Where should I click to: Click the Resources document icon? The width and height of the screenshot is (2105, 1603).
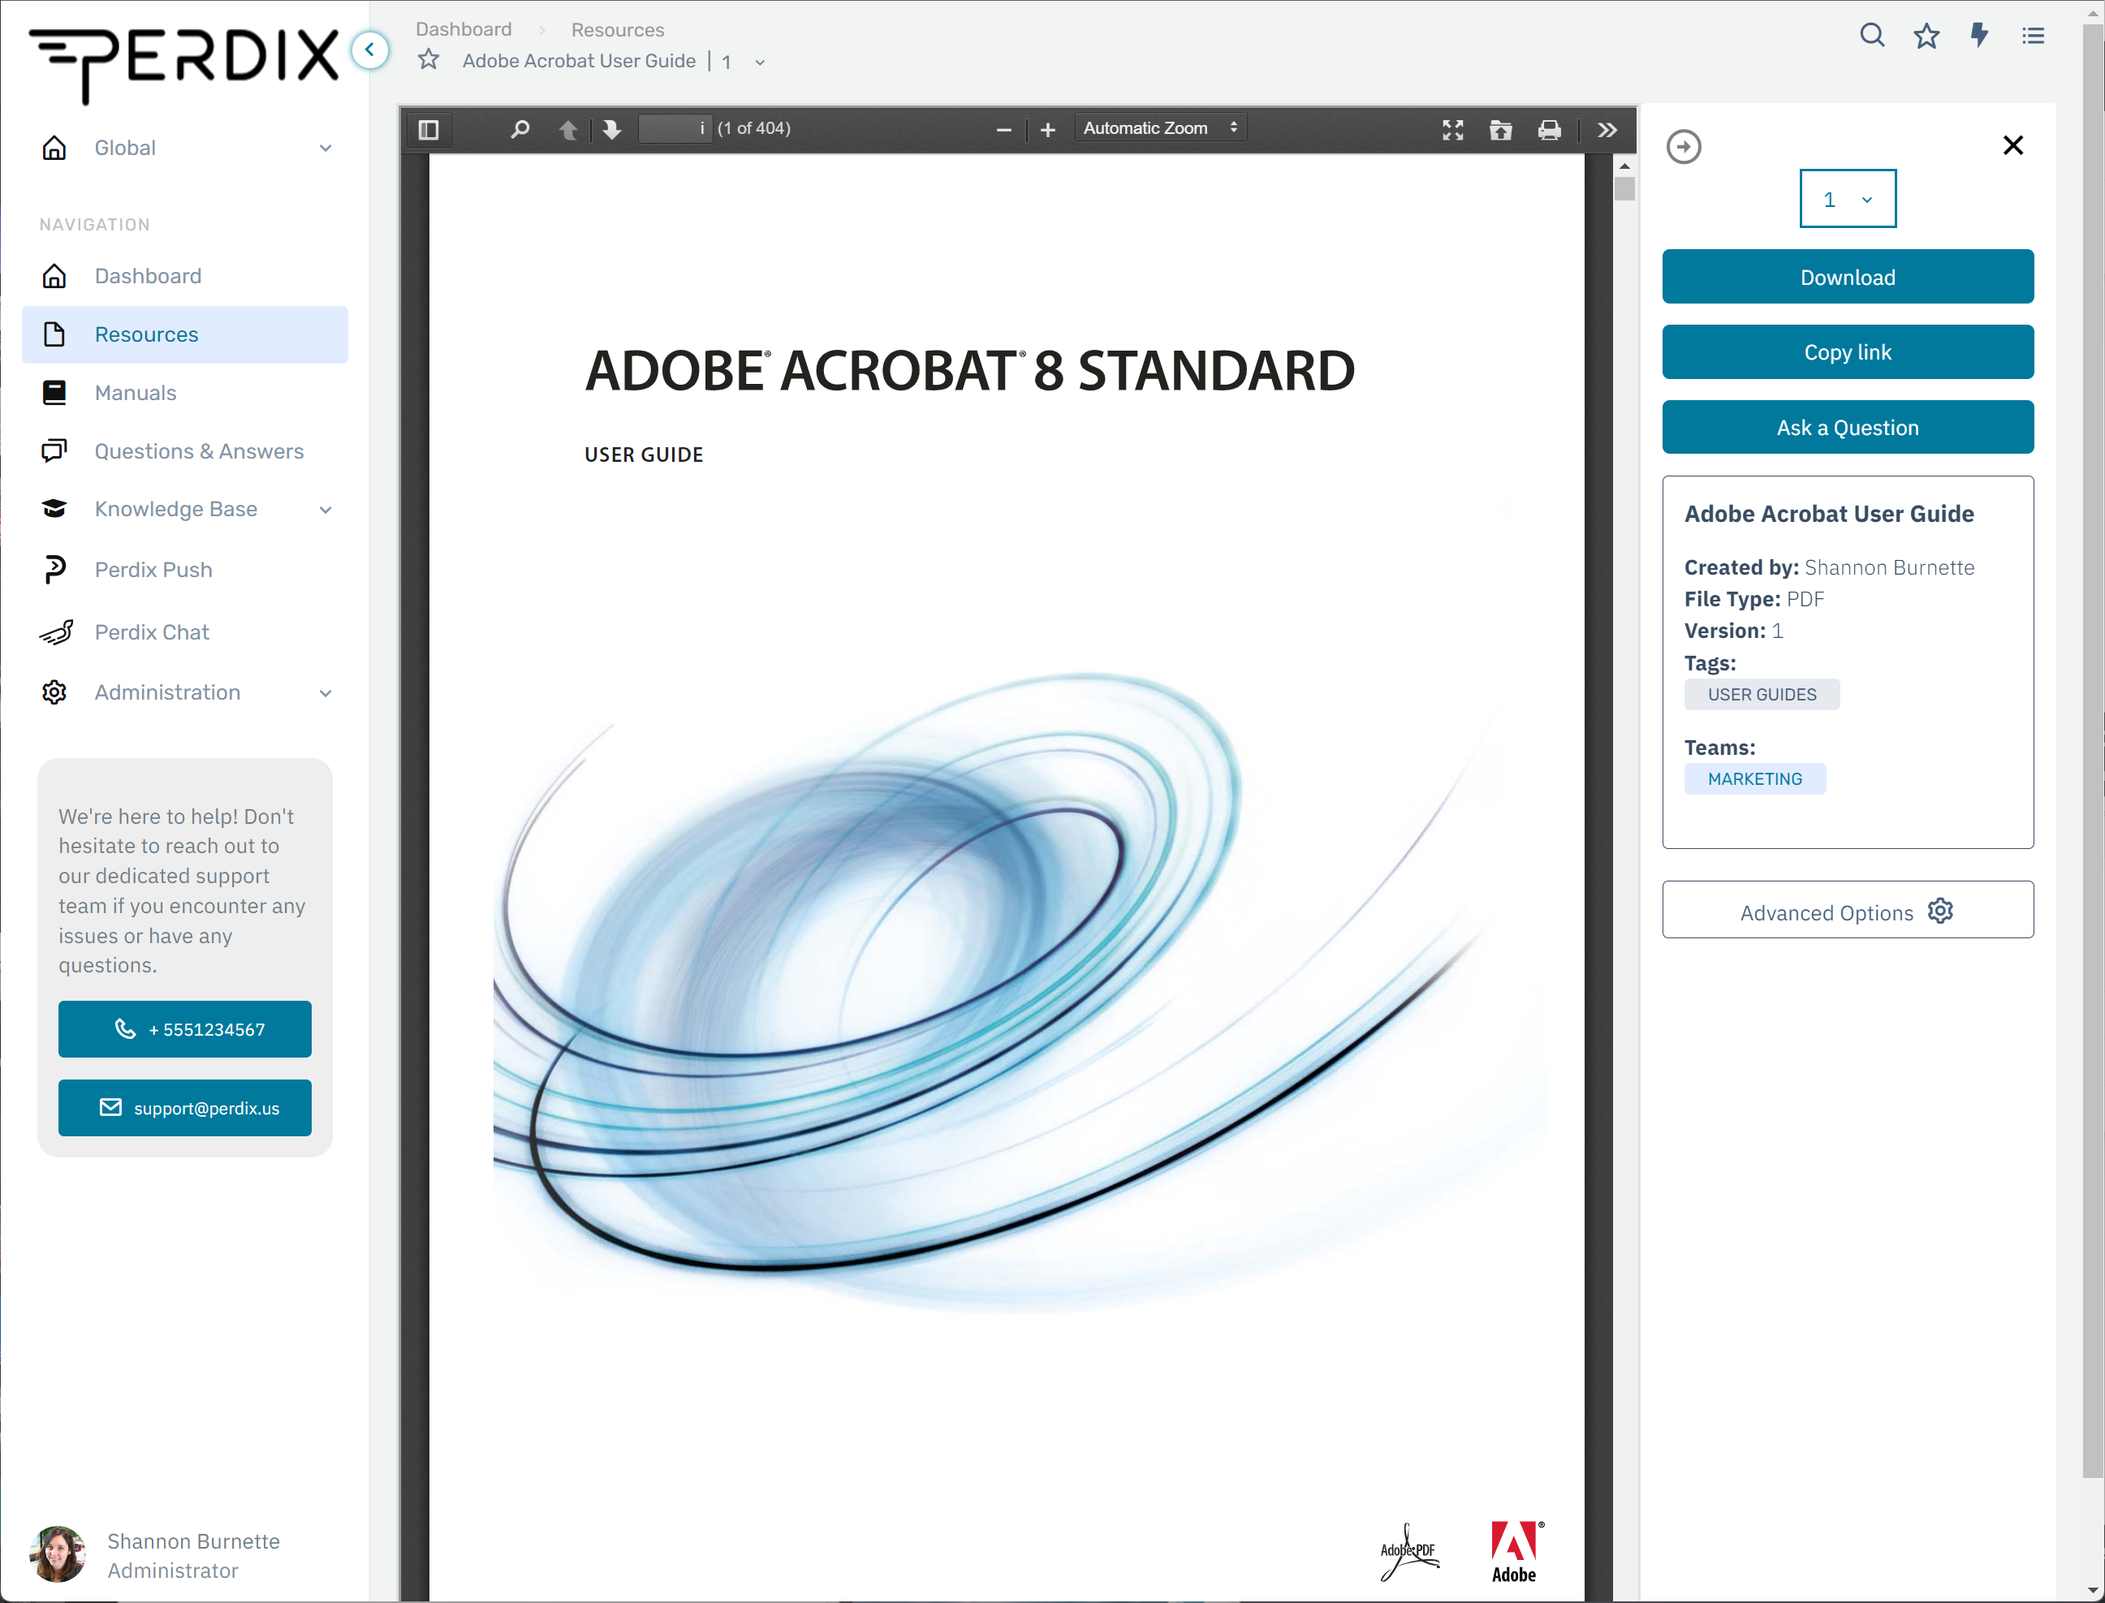tap(54, 334)
